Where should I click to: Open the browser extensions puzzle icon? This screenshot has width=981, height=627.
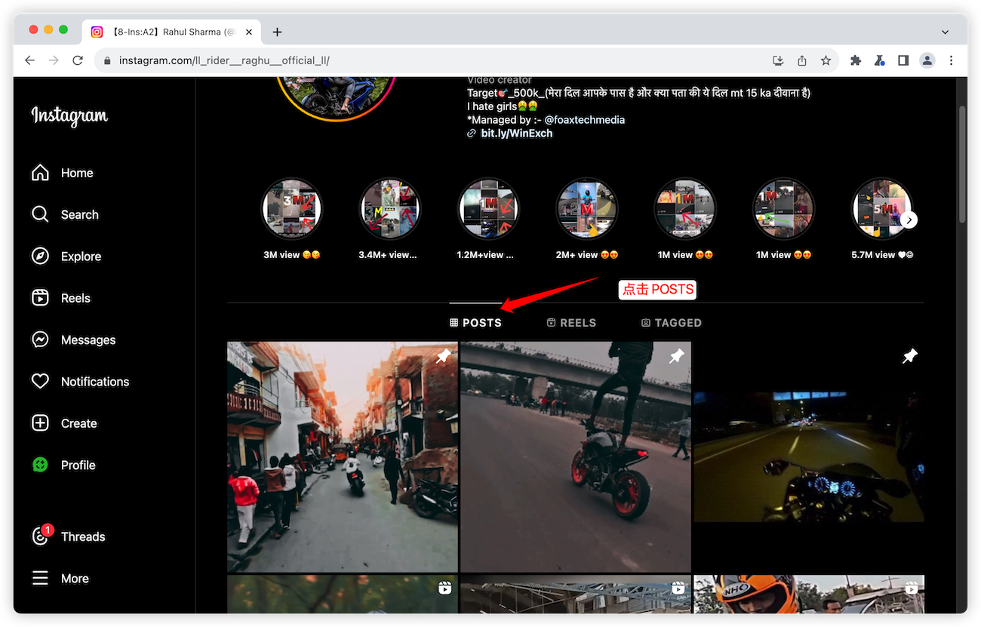(855, 60)
